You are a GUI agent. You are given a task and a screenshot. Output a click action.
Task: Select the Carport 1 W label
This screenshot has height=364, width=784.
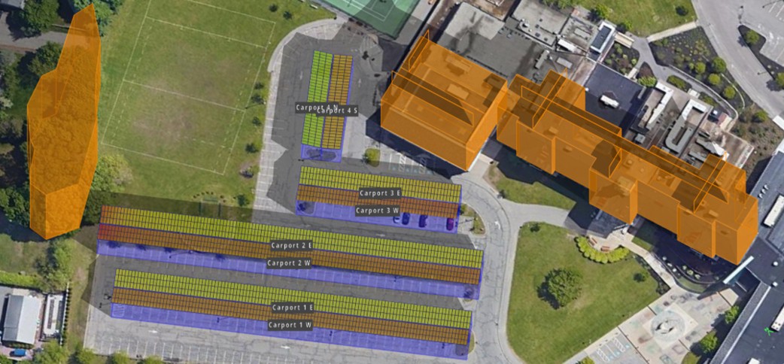[x=290, y=325]
